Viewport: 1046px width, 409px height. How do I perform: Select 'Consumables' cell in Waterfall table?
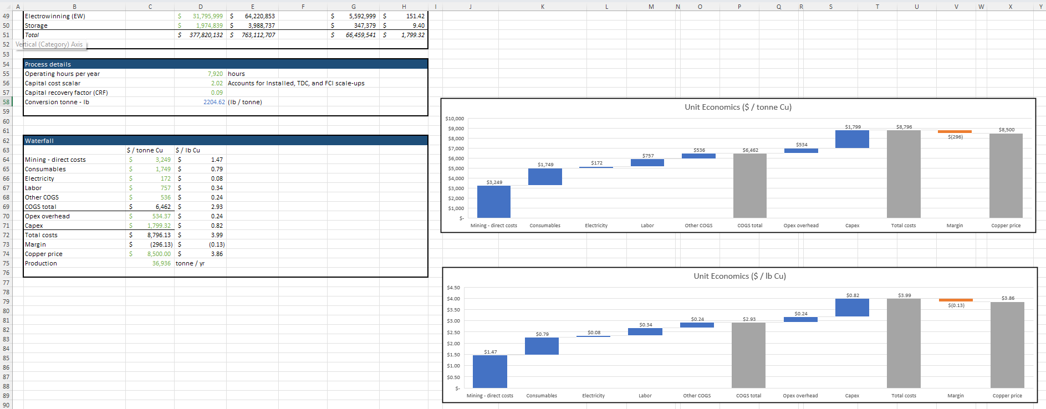coord(74,169)
